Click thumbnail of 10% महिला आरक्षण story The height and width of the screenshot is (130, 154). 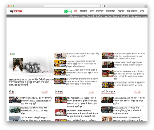107,56
